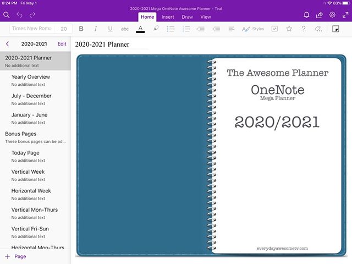The image size is (352, 264).
Task: Enter full screen mode
Action: (x=345, y=15)
